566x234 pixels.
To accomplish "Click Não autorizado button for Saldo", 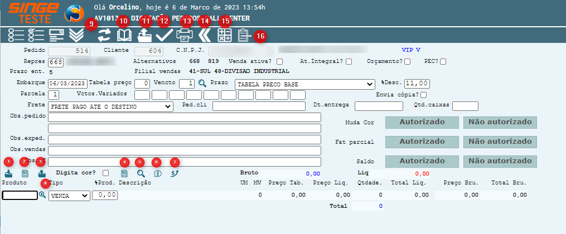I will 500,161.
